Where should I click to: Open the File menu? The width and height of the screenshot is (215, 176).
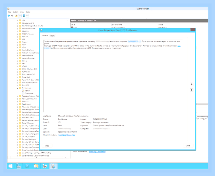[x=9, y=12]
